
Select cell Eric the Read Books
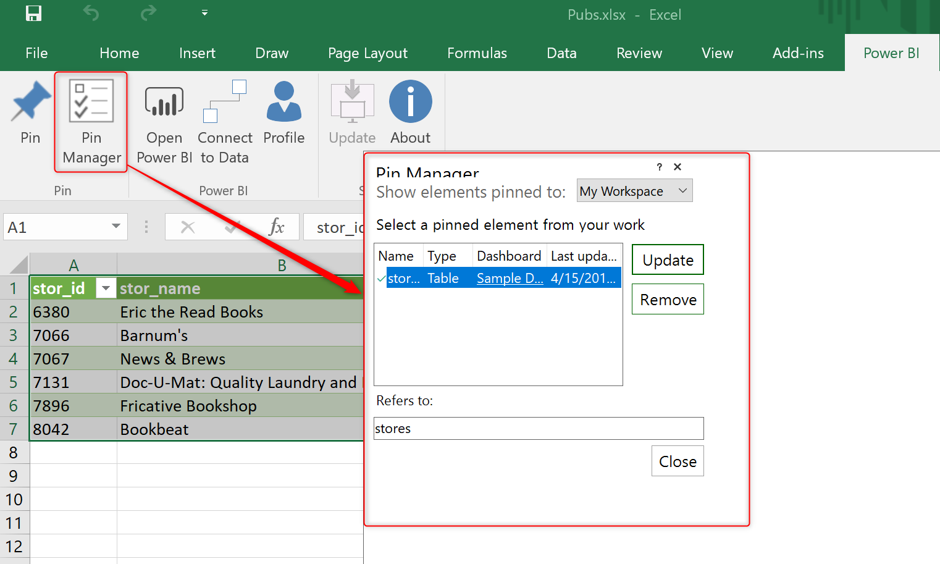tap(240, 312)
